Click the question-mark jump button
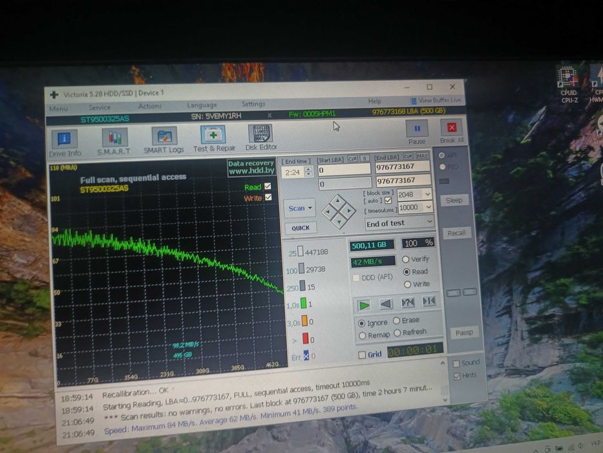603x453 pixels. click(408, 302)
